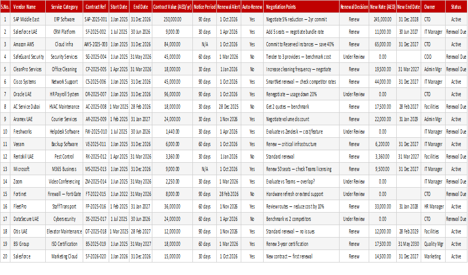Click the 28 Feb 2026 renewal alert cell
Viewport: 468px width, 275px height.
(x=229, y=194)
